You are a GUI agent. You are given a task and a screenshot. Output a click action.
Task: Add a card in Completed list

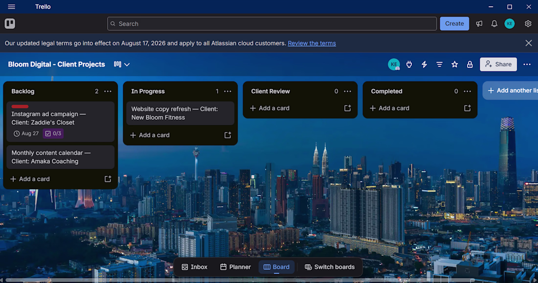coord(389,108)
